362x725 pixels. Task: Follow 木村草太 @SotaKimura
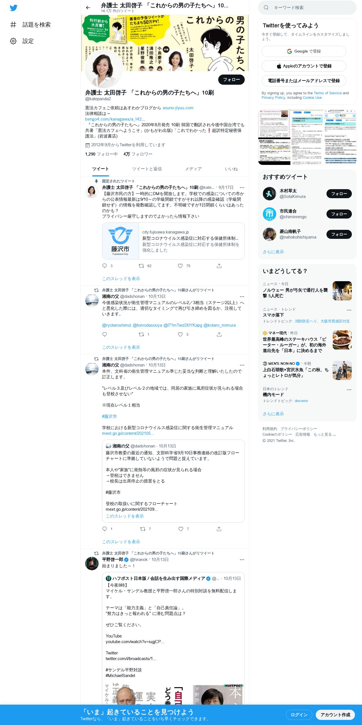point(339,194)
